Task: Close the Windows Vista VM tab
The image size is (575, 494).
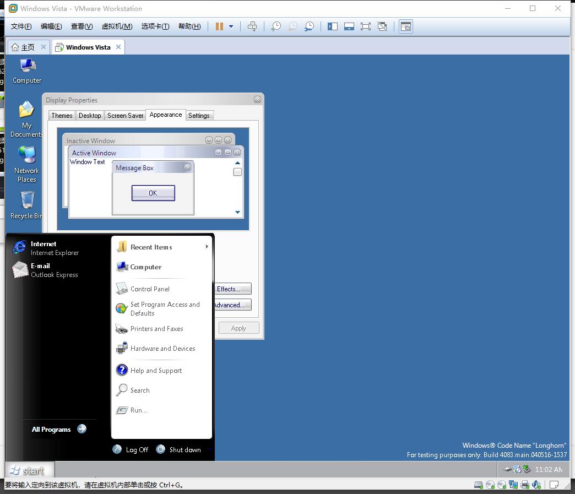Action: point(118,47)
